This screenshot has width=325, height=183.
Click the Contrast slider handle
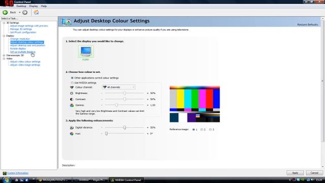(x=124, y=99)
